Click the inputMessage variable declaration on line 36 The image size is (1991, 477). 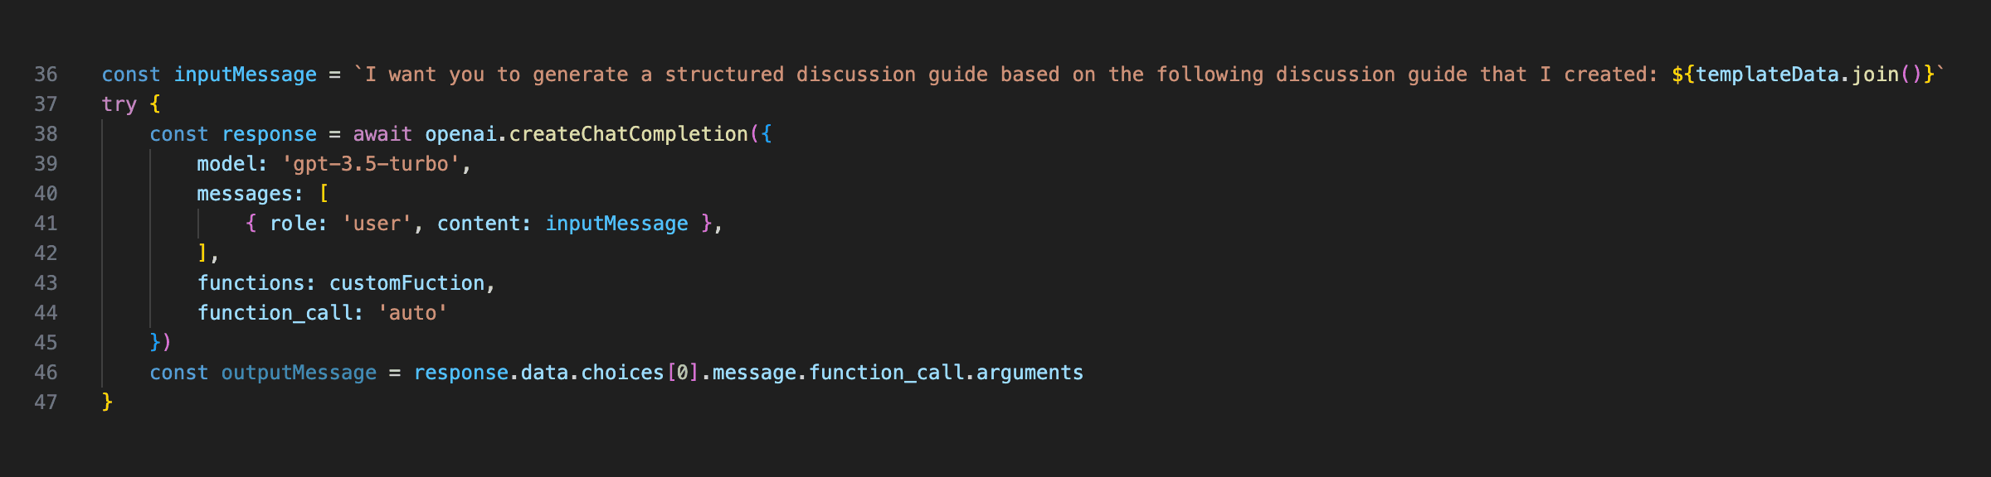tap(245, 75)
